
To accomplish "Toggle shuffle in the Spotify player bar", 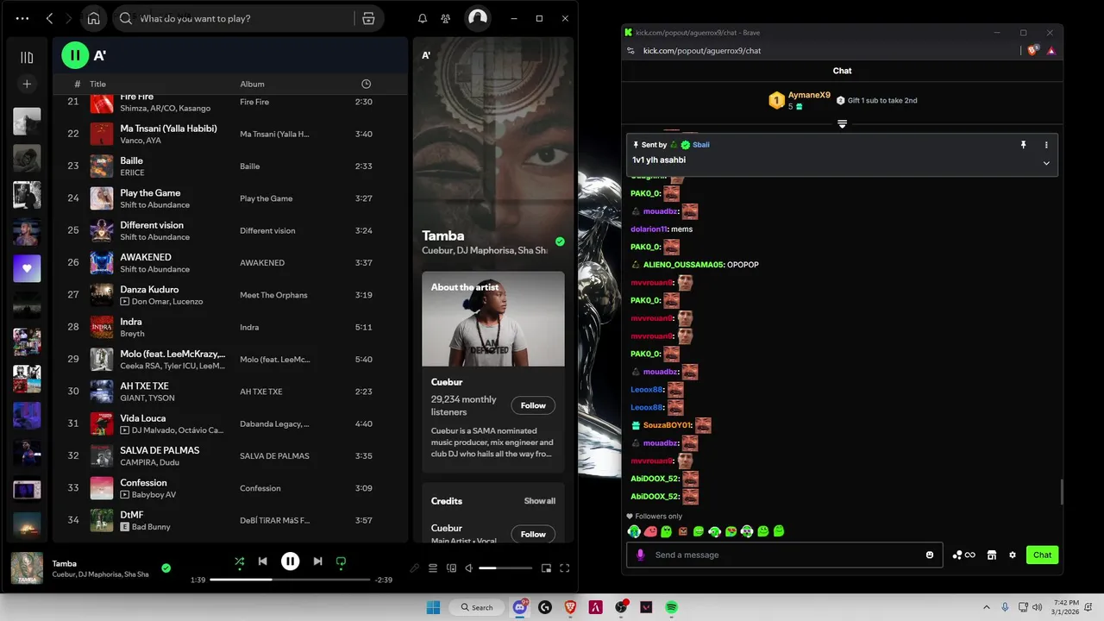I will 240,561.
